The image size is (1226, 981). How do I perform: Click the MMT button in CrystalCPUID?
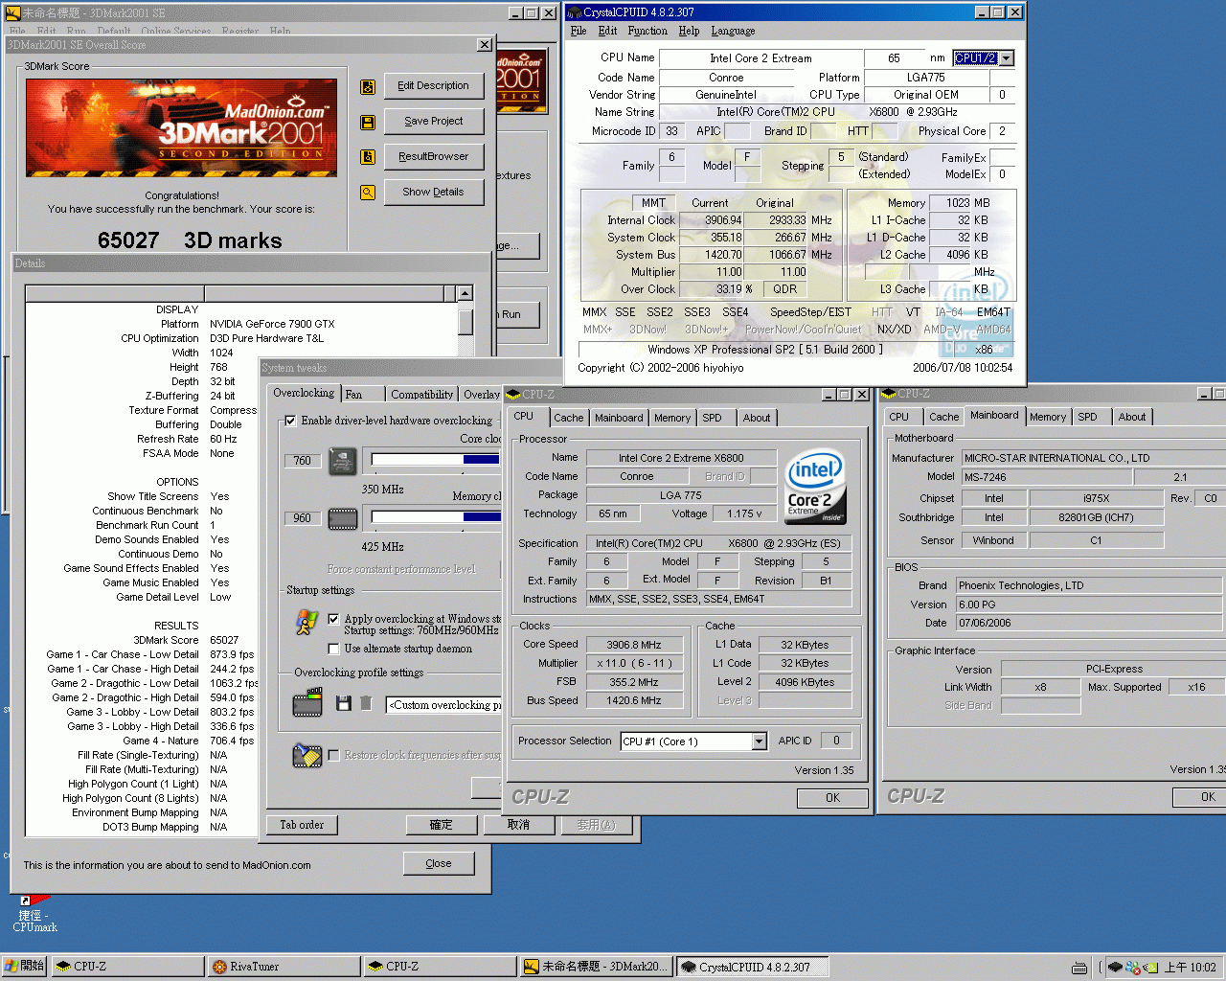coord(653,203)
